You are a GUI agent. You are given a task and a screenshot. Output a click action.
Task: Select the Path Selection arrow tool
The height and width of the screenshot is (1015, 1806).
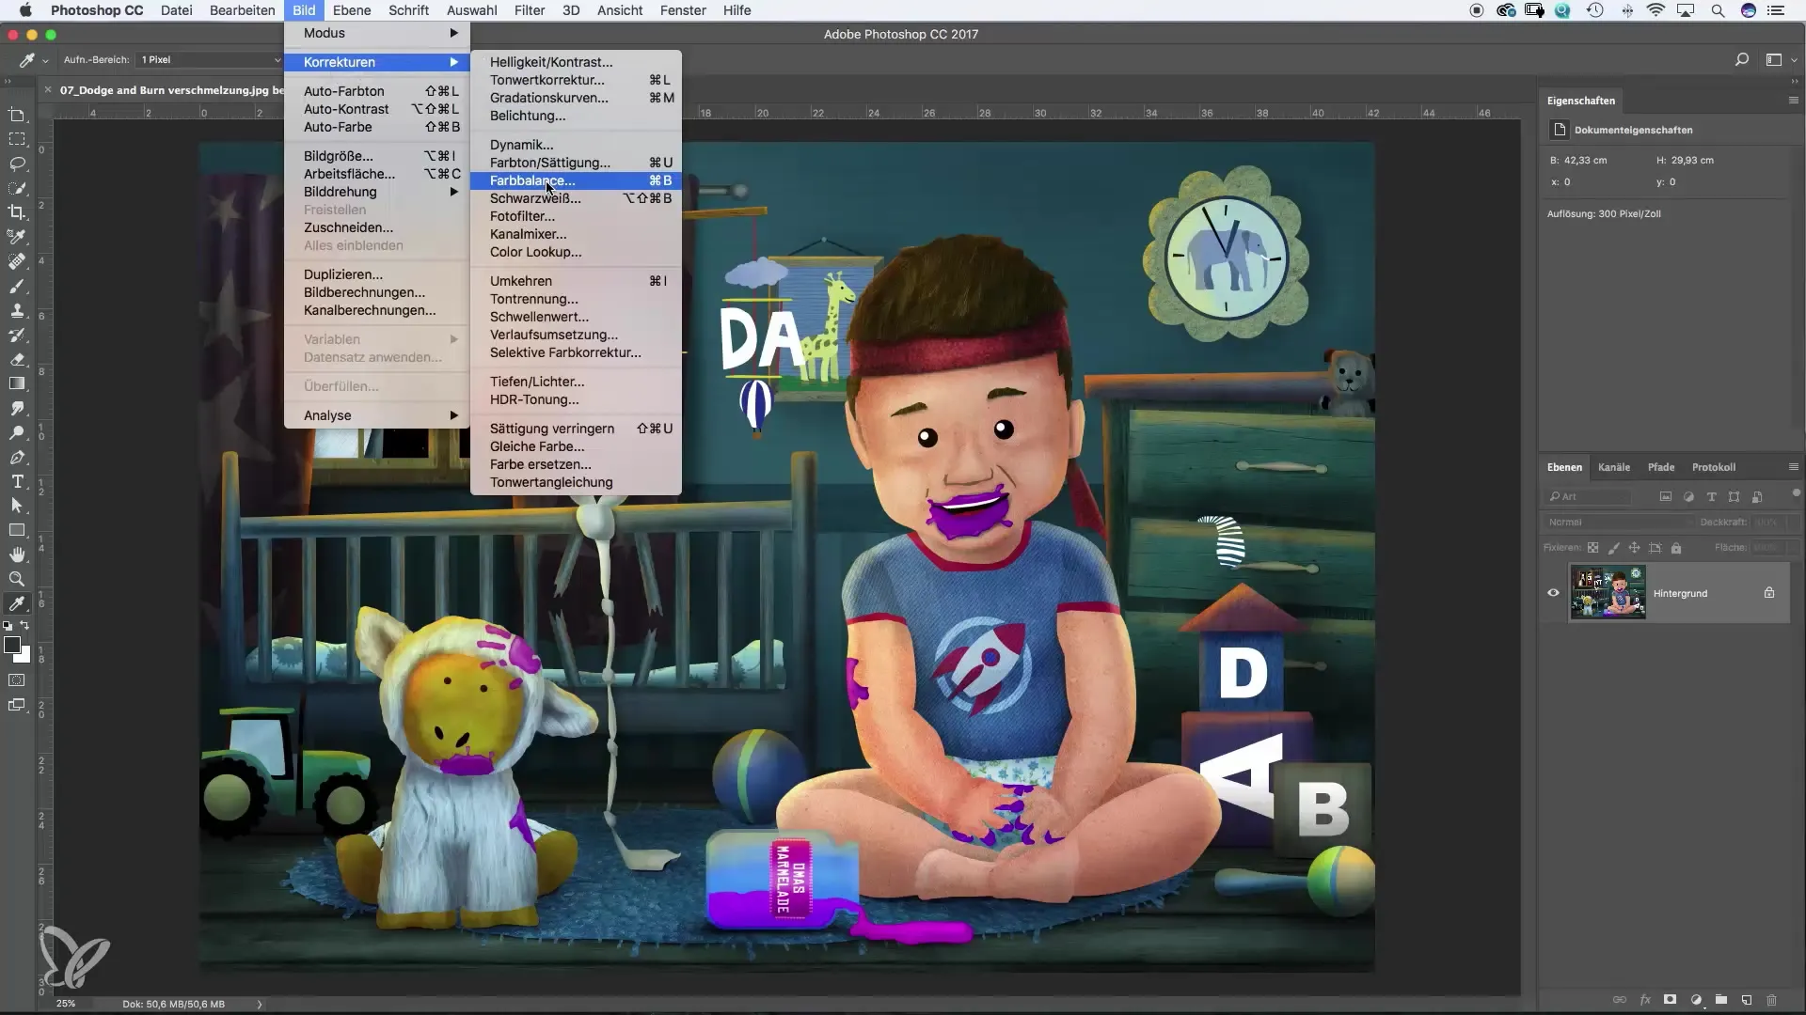tap(17, 506)
